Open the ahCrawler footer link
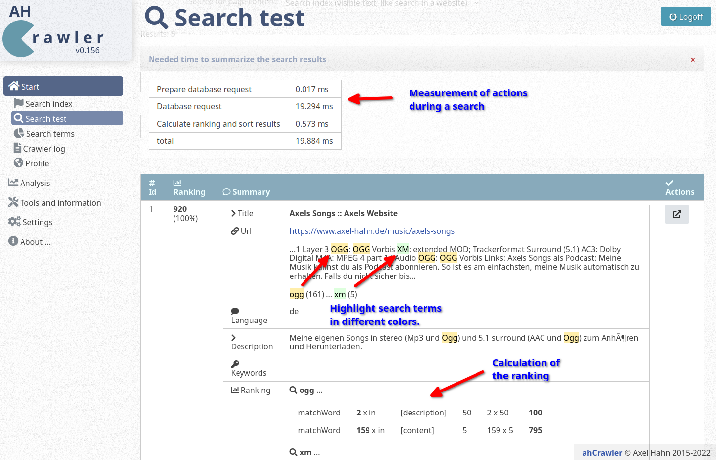The width and height of the screenshot is (716, 460). pyautogui.click(x=602, y=453)
